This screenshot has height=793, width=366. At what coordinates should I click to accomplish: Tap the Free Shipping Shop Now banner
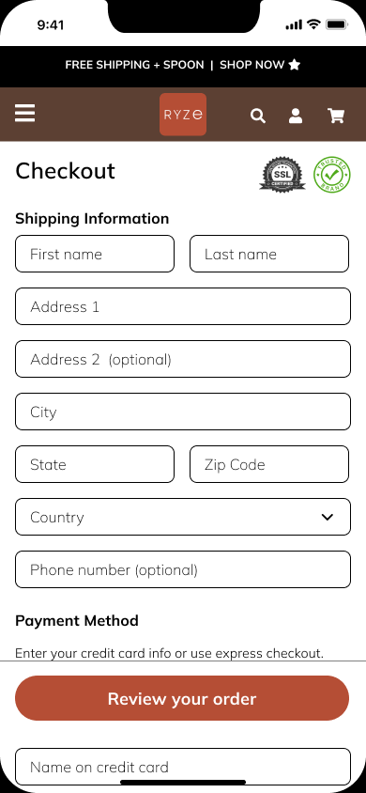(183, 65)
